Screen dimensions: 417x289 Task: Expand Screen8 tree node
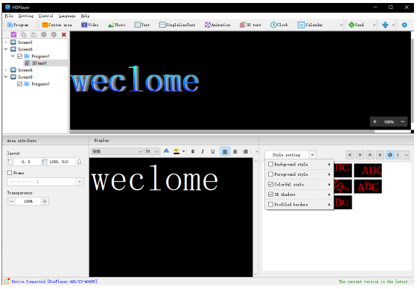pos(6,70)
